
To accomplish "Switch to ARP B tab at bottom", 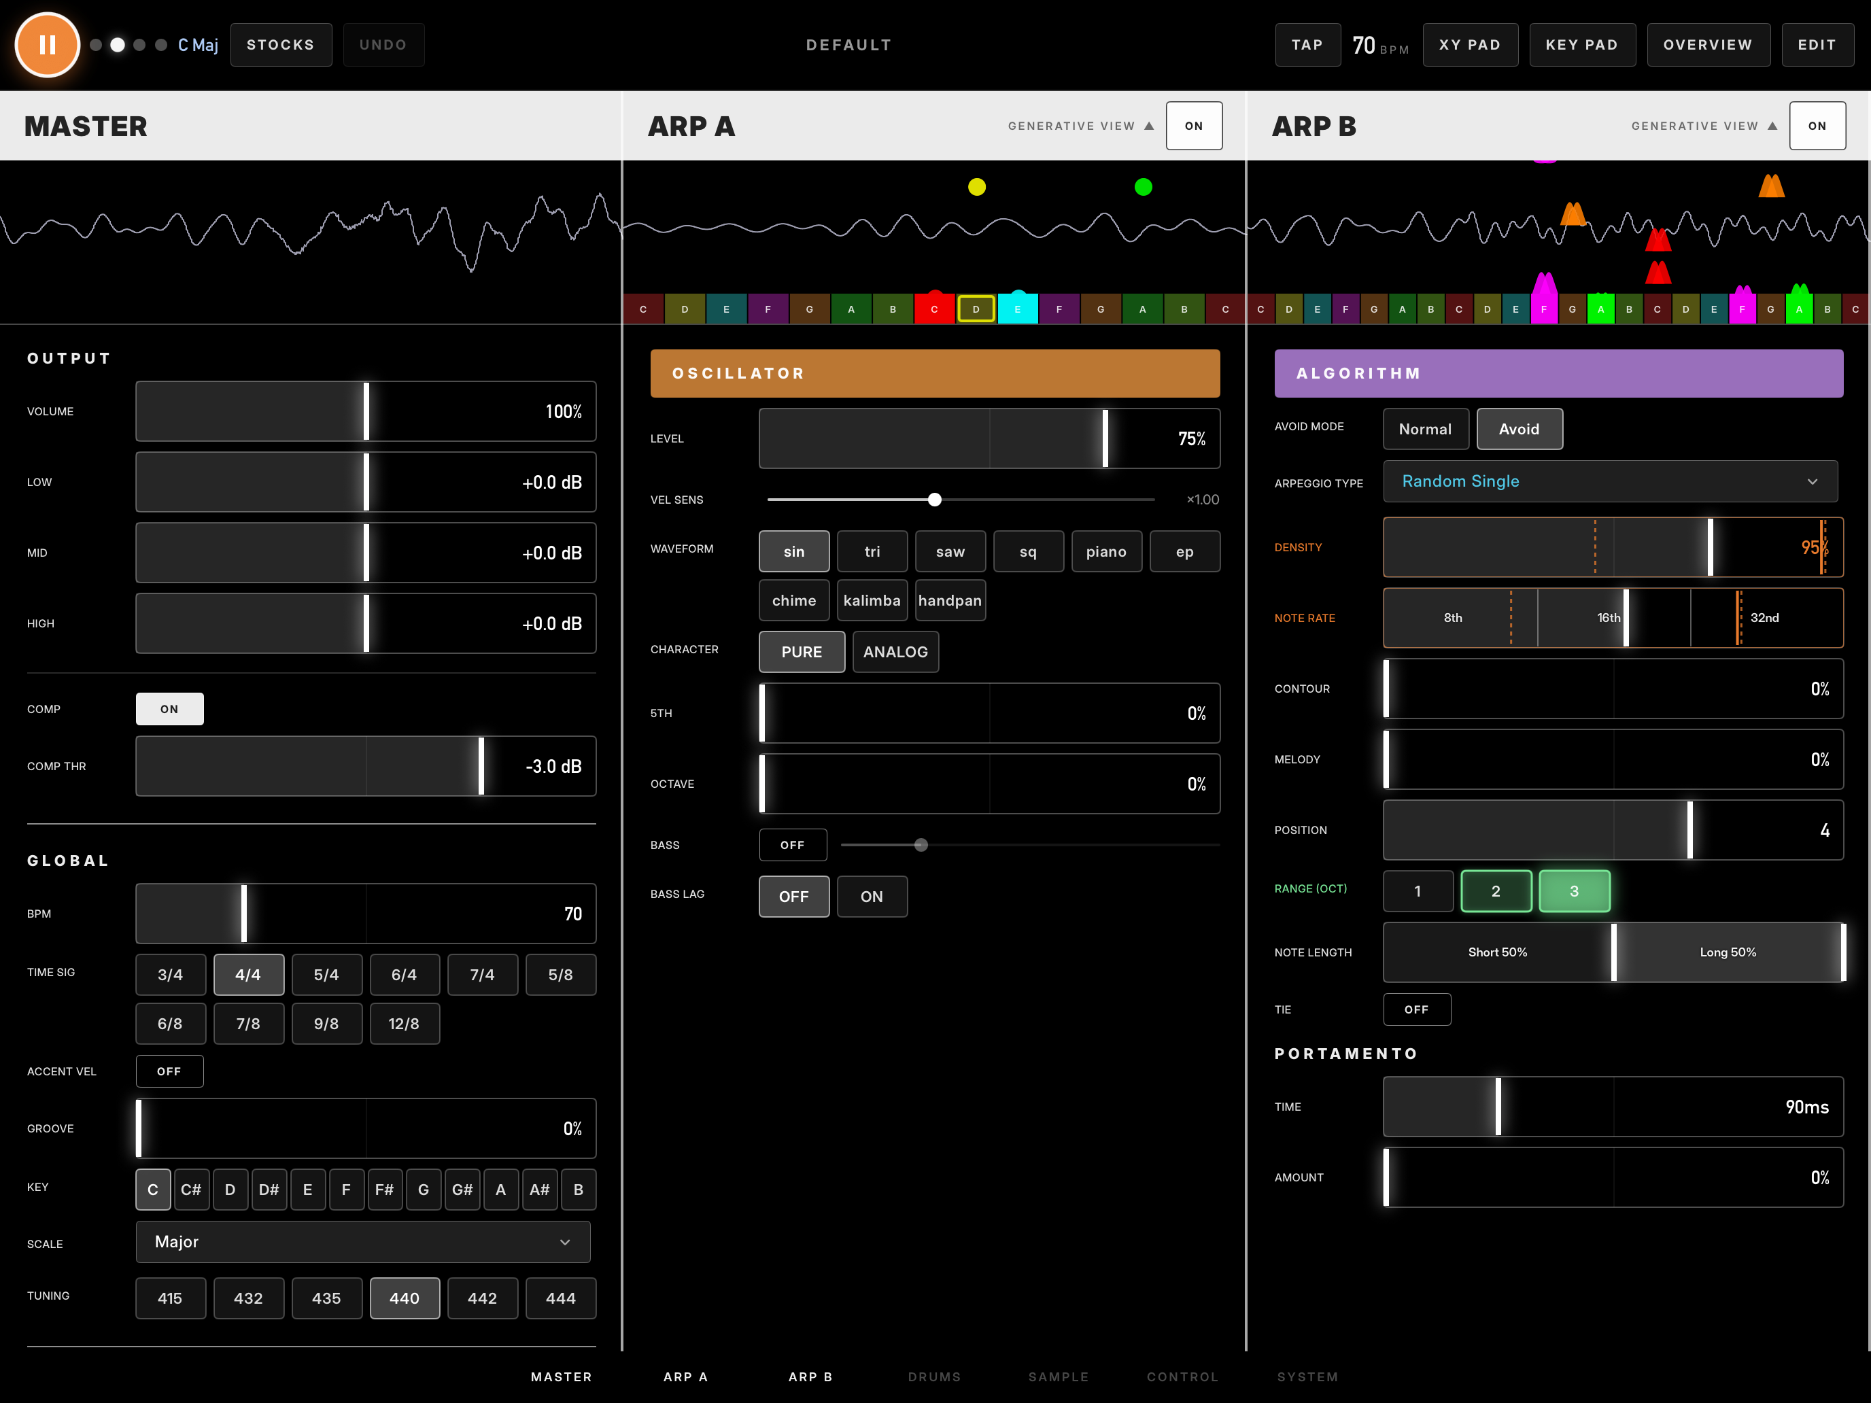I will coord(810,1376).
